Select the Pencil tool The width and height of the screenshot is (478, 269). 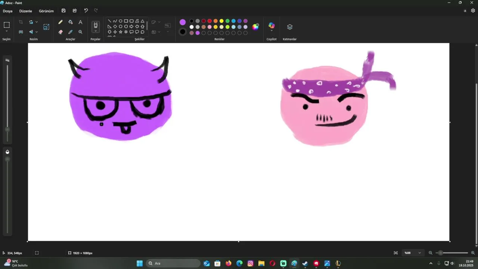(60, 22)
